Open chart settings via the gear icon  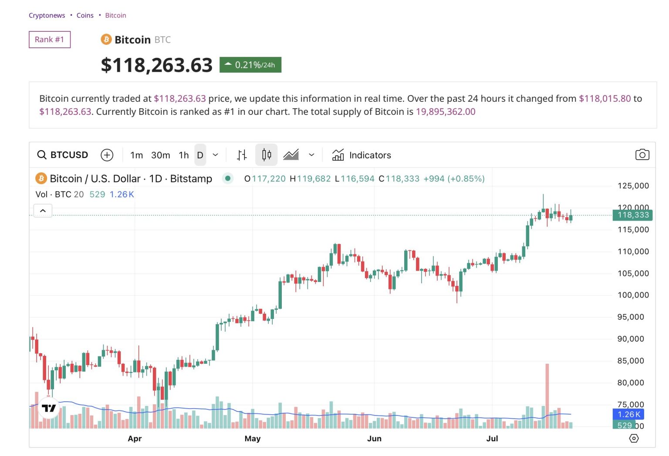tap(634, 438)
